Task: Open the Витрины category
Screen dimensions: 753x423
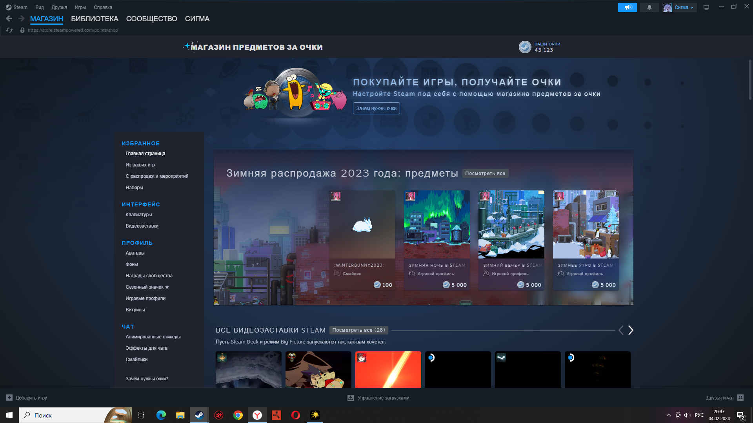Action: 135,310
